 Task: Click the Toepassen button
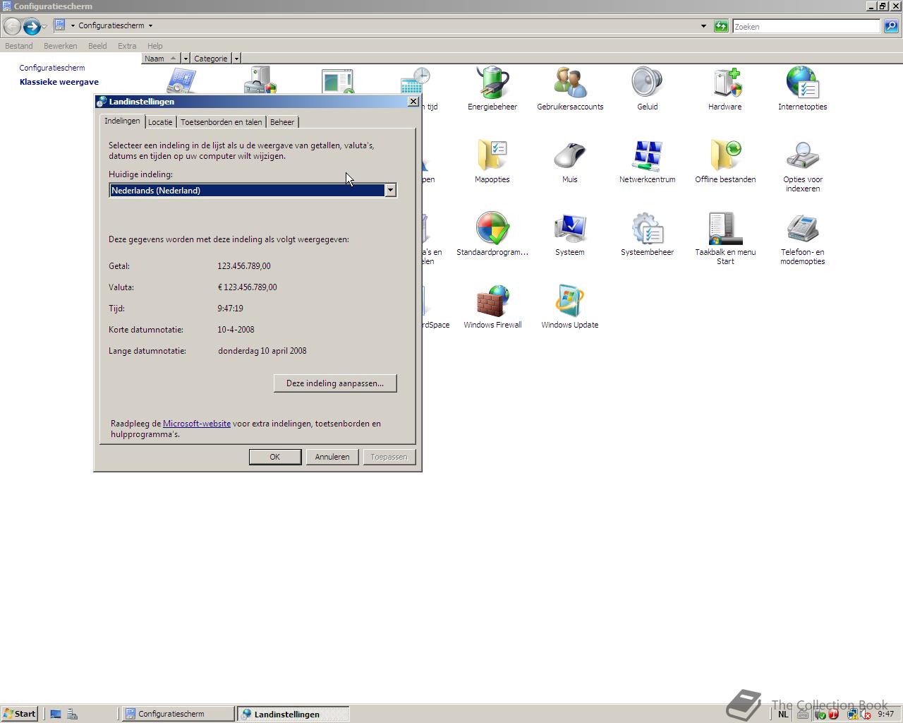(x=389, y=457)
